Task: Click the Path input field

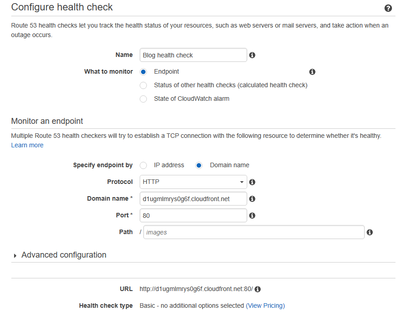Action: (x=254, y=232)
